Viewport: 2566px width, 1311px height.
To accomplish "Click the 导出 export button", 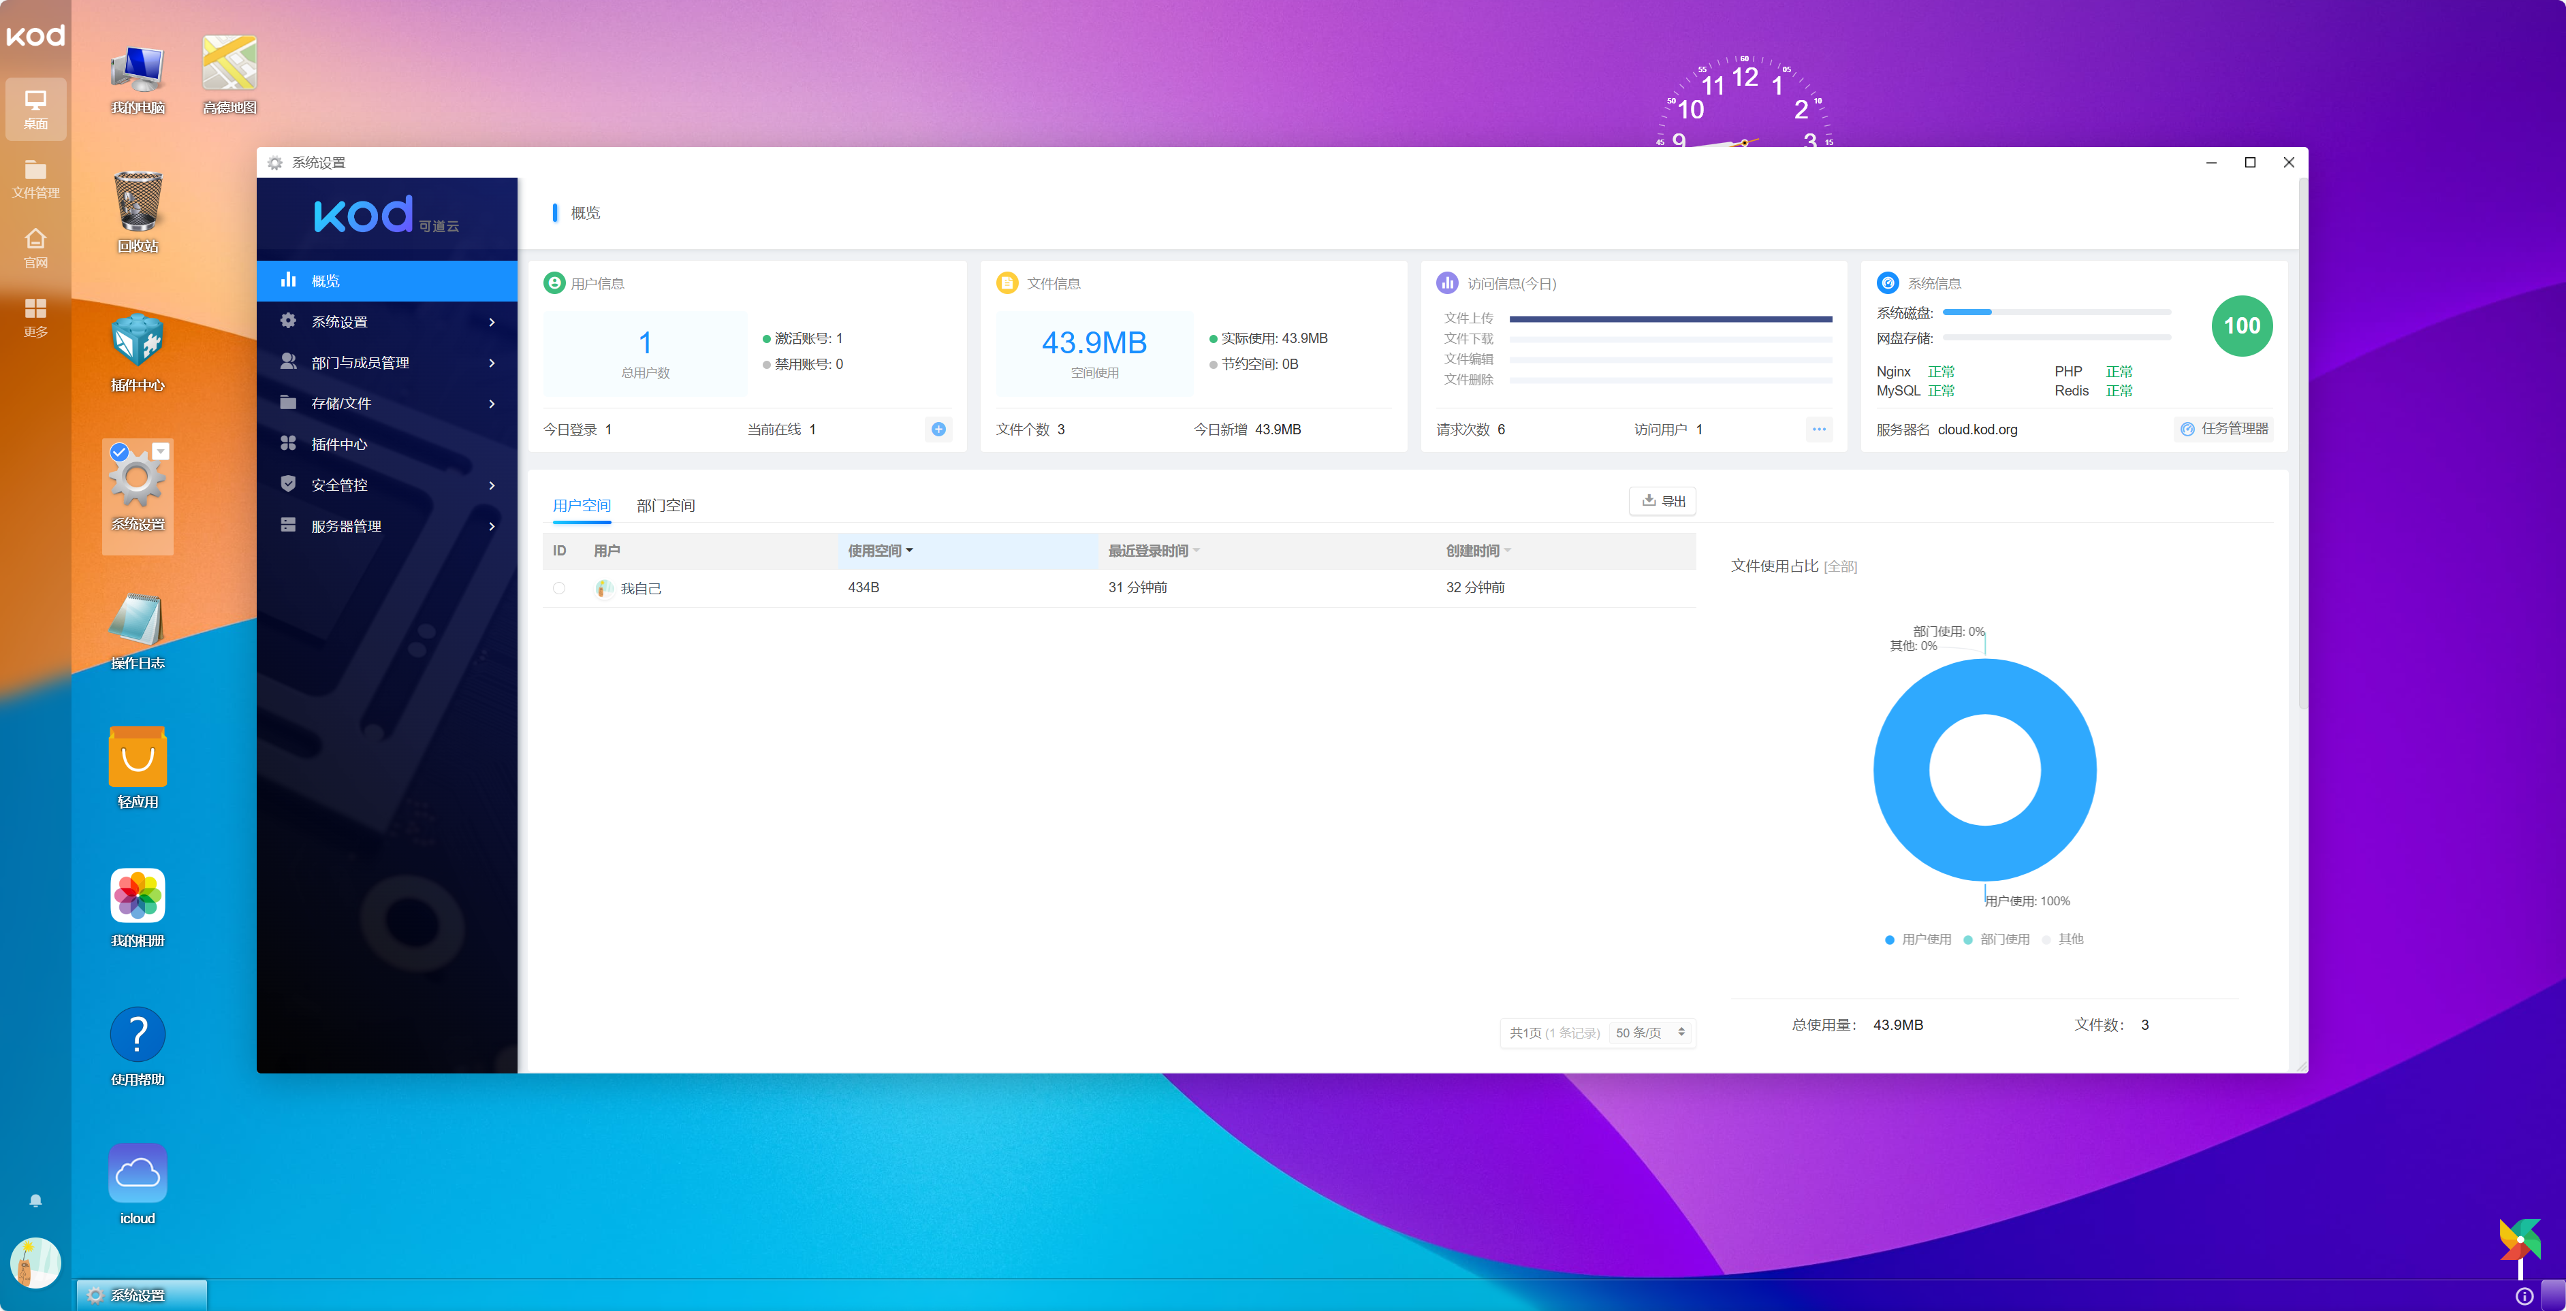I will click(x=1662, y=501).
